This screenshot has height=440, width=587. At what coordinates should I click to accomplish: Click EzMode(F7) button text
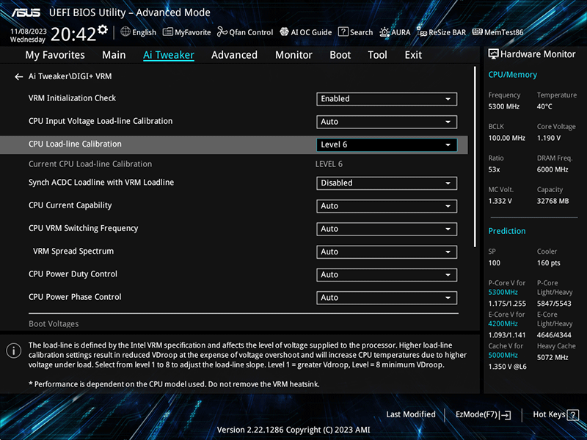click(x=476, y=414)
